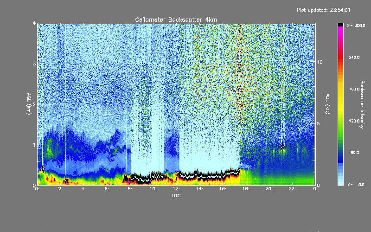The image size is (371, 232).
Task: Click the "Plot updated: 23:54:01" timestamp
Action: click(323, 10)
